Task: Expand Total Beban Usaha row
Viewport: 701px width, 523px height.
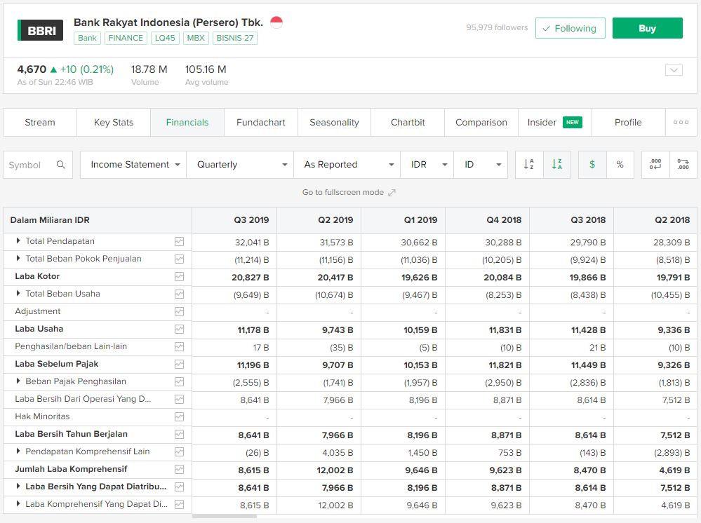Action: [x=18, y=294]
